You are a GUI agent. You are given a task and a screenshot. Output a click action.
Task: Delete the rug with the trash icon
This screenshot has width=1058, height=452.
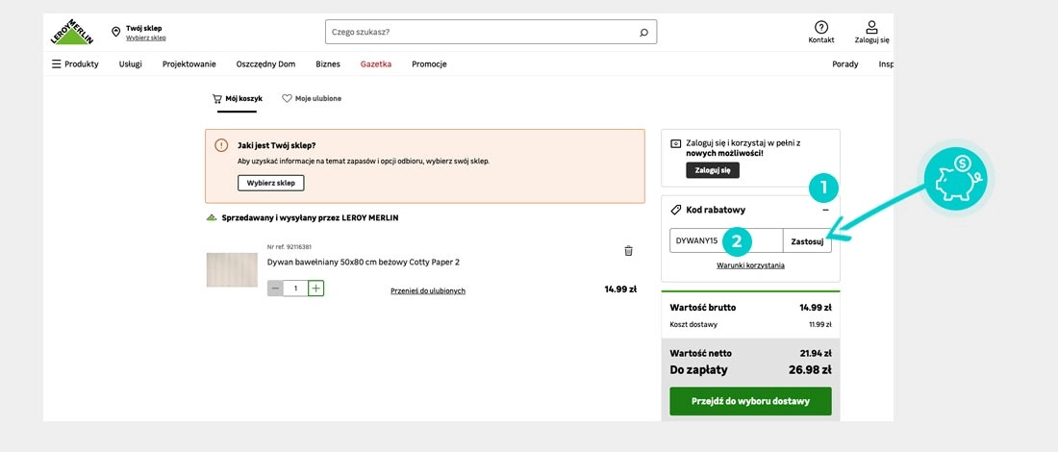point(628,251)
